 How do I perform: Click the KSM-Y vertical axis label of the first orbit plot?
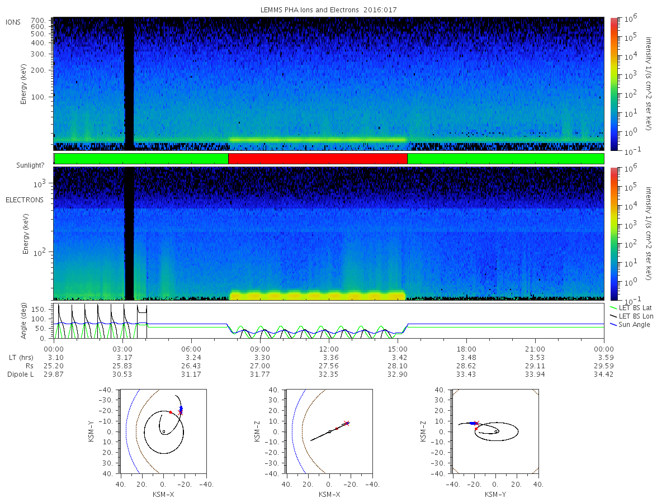pos(91,431)
